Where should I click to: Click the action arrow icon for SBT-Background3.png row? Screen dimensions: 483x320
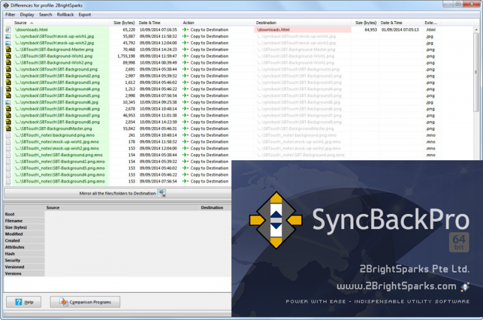pos(185,83)
